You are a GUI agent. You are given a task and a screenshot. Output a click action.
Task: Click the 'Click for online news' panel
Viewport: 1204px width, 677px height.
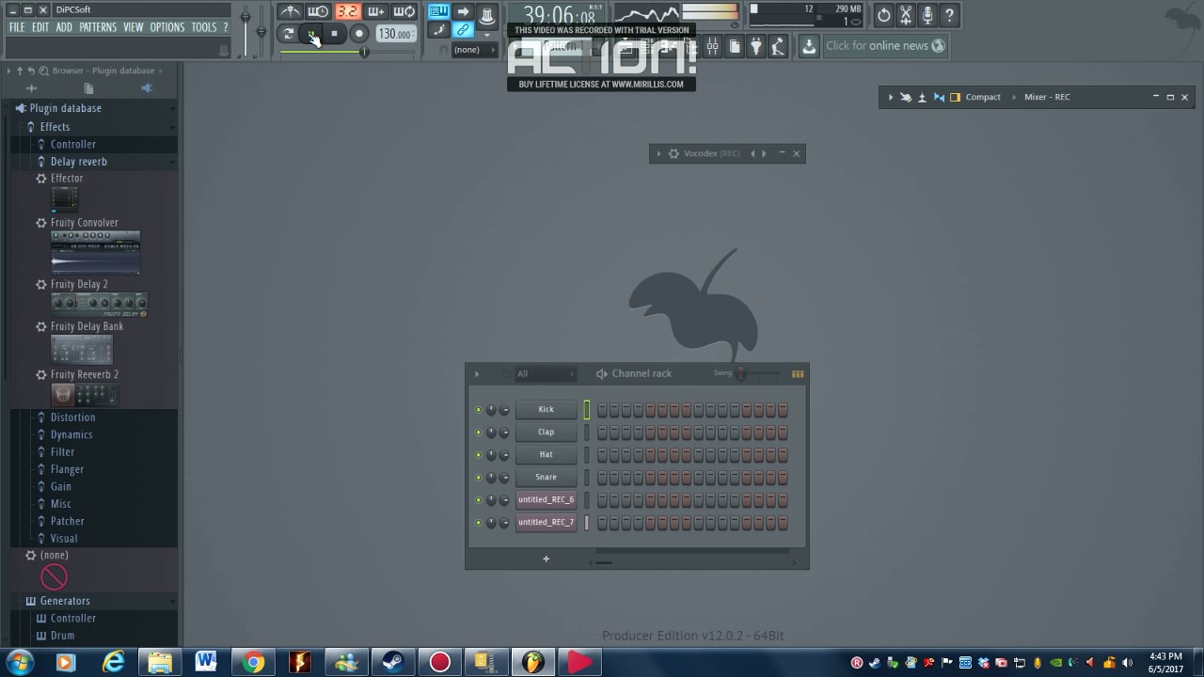[884, 46]
